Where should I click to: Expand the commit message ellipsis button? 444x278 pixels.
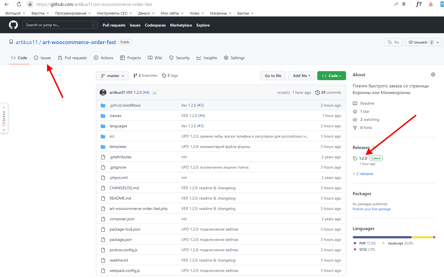[154, 93]
